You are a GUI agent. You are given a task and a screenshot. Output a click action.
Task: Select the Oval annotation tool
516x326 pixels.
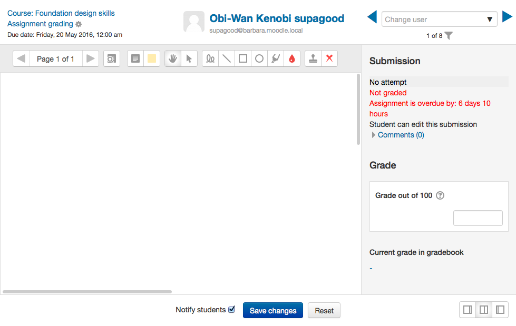259,59
